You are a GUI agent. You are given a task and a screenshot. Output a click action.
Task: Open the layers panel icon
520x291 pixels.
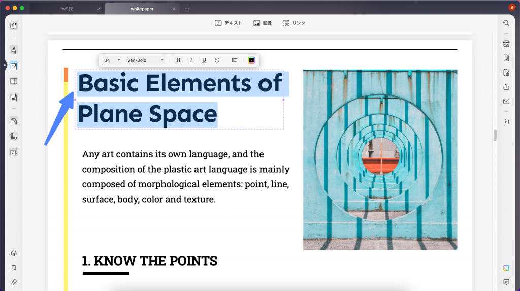[x=14, y=253]
